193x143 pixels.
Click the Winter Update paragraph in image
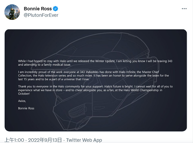(95, 63)
